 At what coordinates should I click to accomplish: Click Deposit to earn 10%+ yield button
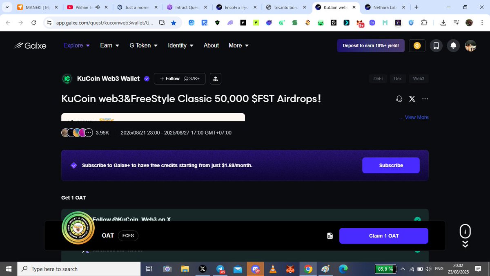(371, 46)
